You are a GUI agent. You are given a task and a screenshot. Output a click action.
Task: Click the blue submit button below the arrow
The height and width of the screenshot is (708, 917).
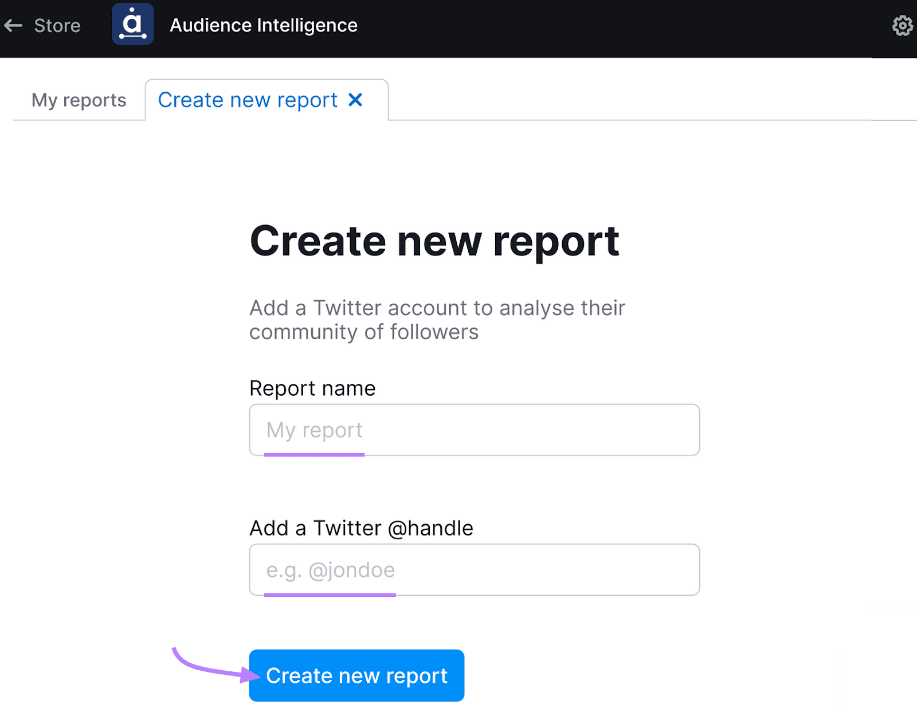click(x=356, y=675)
